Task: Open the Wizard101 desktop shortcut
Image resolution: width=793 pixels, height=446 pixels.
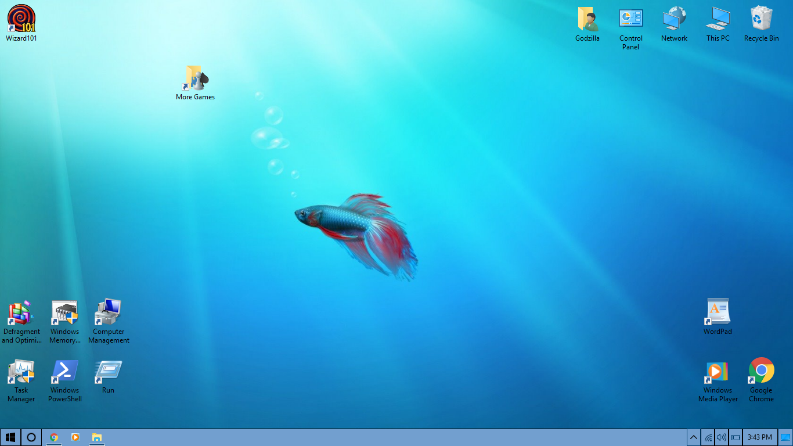Action: tap(21, 23)
